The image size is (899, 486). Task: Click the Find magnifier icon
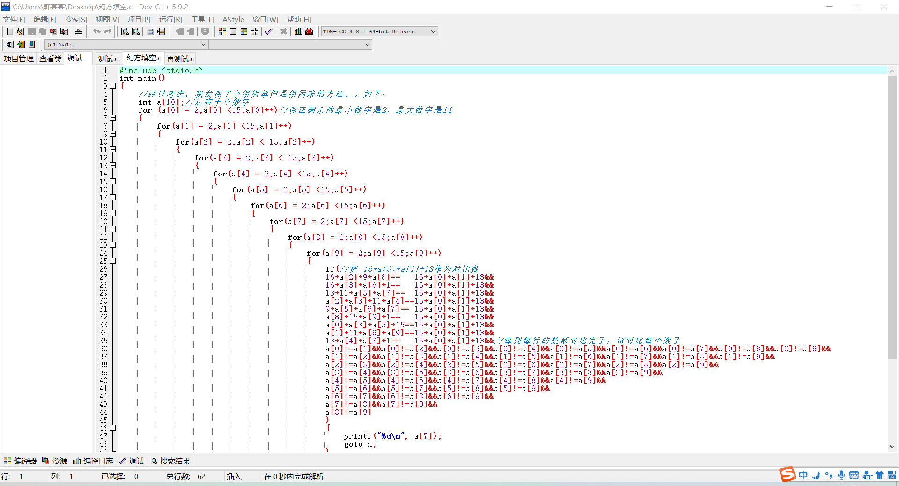tap(125, 31)
